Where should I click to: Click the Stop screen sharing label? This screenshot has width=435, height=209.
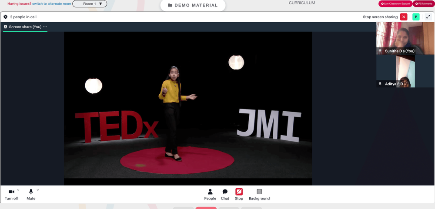(380, 17)
